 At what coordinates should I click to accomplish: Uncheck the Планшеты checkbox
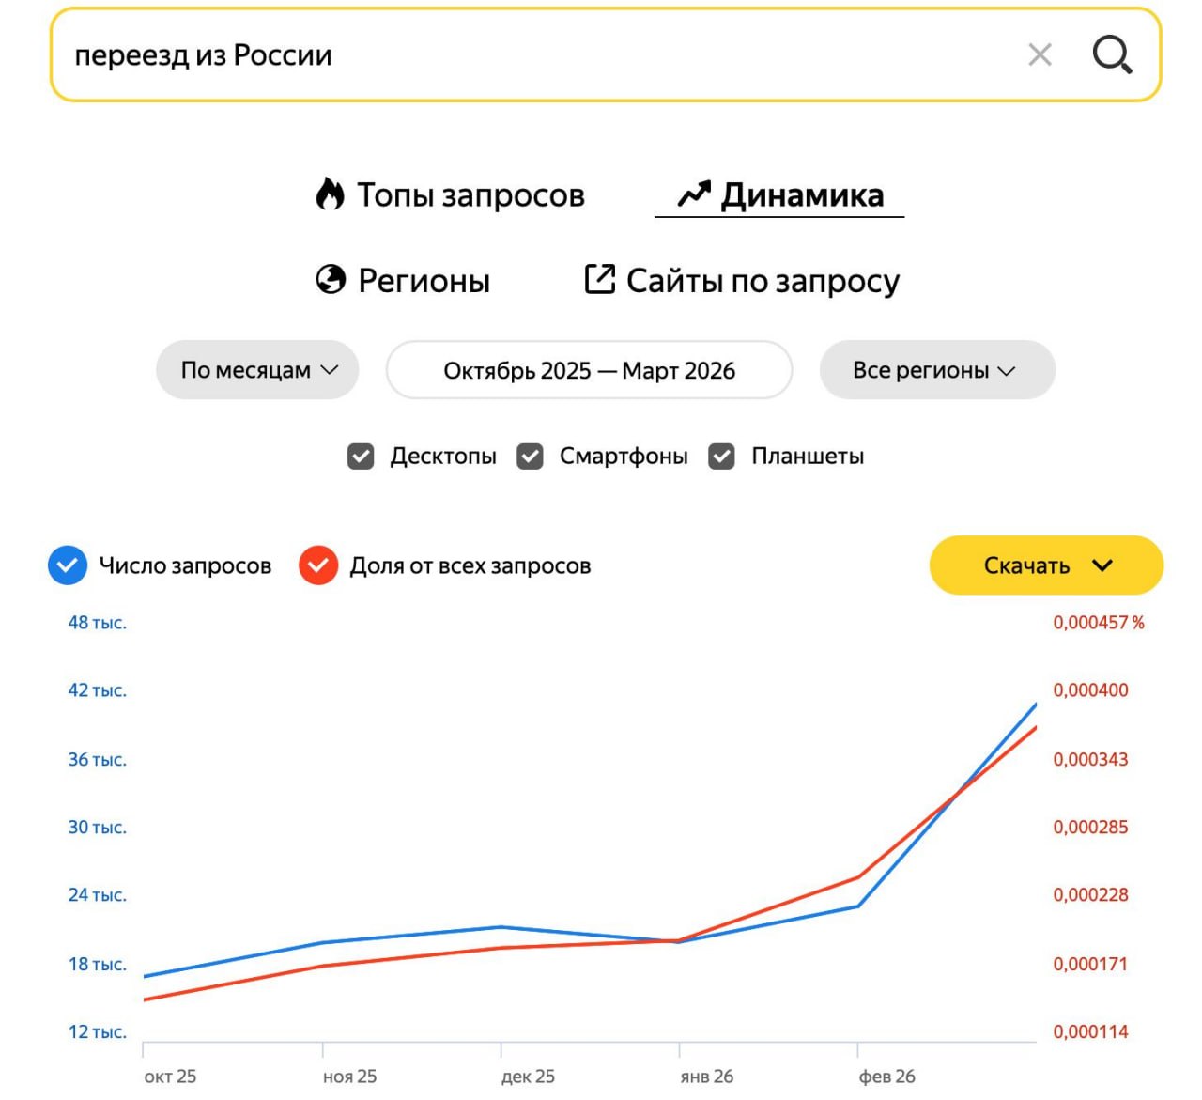pyautogui.click(x=721, y=457)
